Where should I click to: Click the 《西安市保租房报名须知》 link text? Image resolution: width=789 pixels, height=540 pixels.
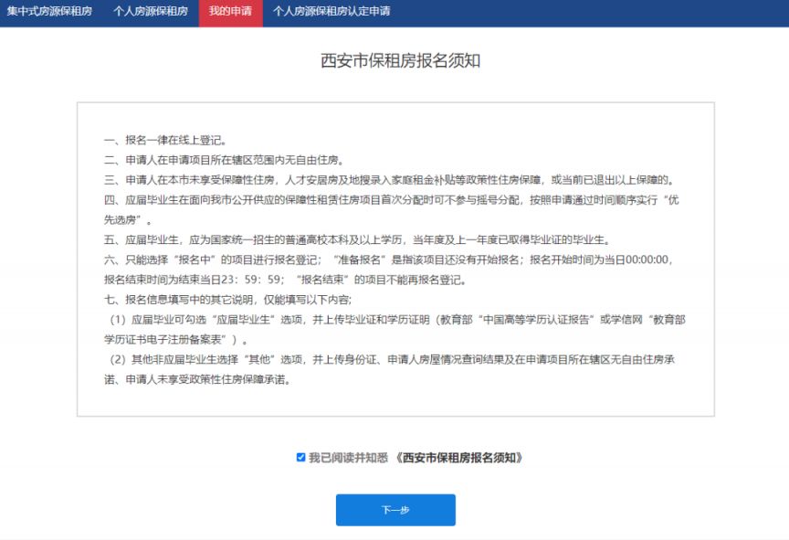coord(459,458)
